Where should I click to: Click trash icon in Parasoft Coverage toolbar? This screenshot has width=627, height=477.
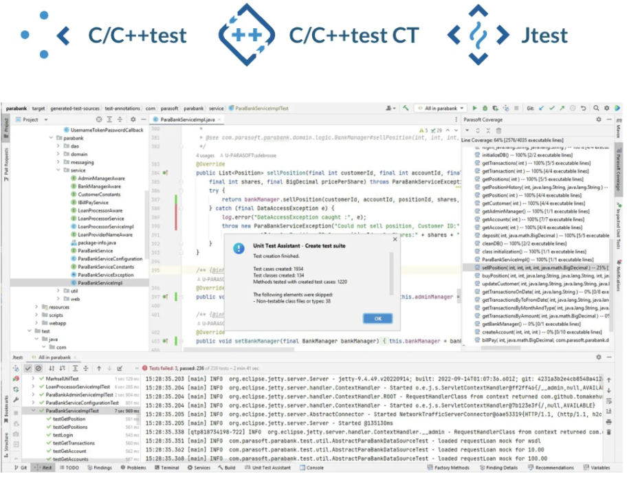tap(498, 131)
